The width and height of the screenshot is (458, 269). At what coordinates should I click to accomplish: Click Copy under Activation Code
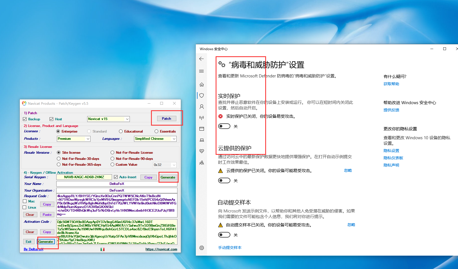[x=47, y=232]
